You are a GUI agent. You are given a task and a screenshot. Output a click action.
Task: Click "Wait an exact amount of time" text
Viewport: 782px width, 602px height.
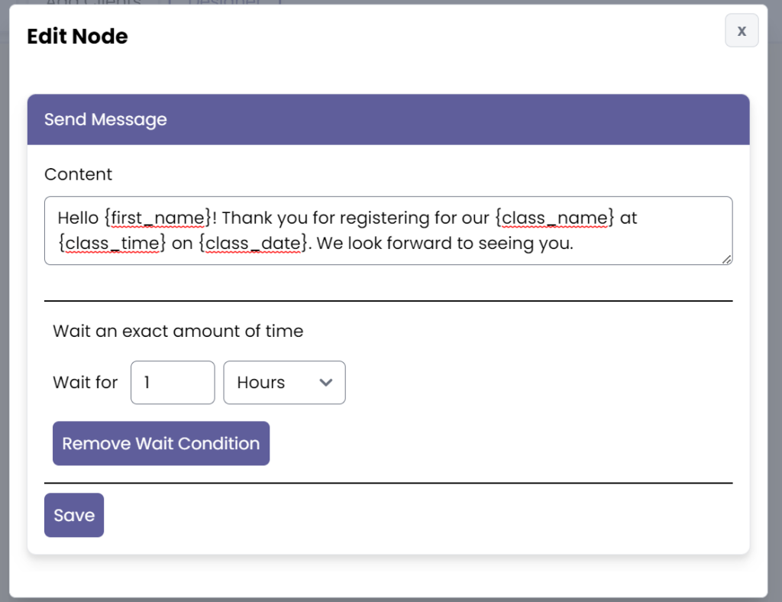178,332
